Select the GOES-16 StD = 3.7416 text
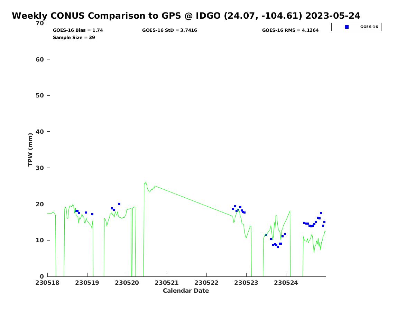The width and height of the screenshot is (415, 311). [x=169, y=30]
